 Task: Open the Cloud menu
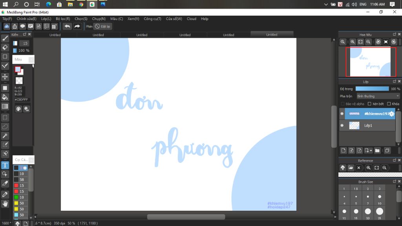[192, 19]
